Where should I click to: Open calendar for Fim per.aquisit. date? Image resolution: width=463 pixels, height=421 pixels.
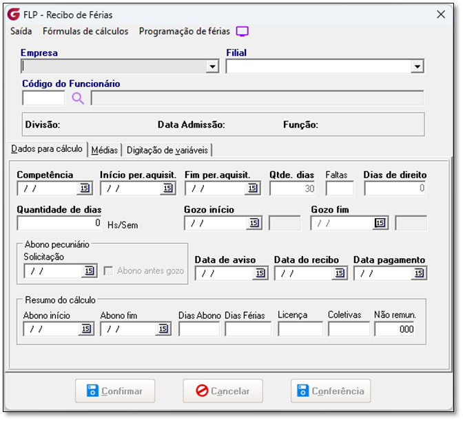252,188
